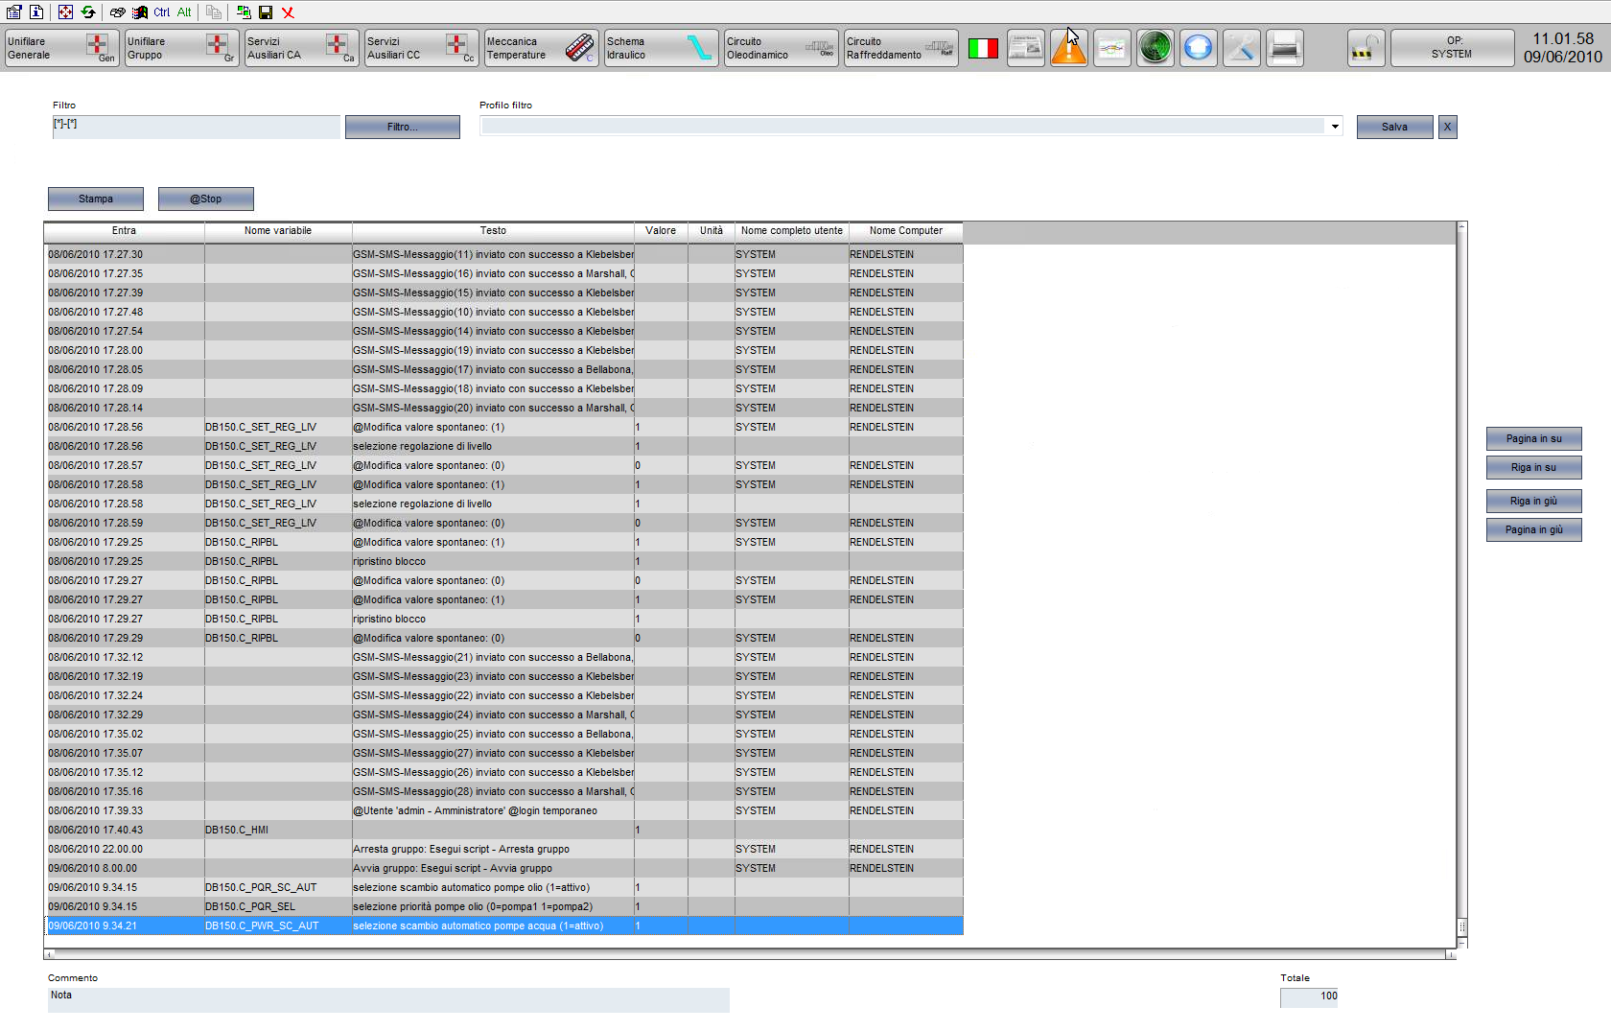Open the orange warning alarms icon
Screen dimensions: 1611x1031
coord(1069,48)
